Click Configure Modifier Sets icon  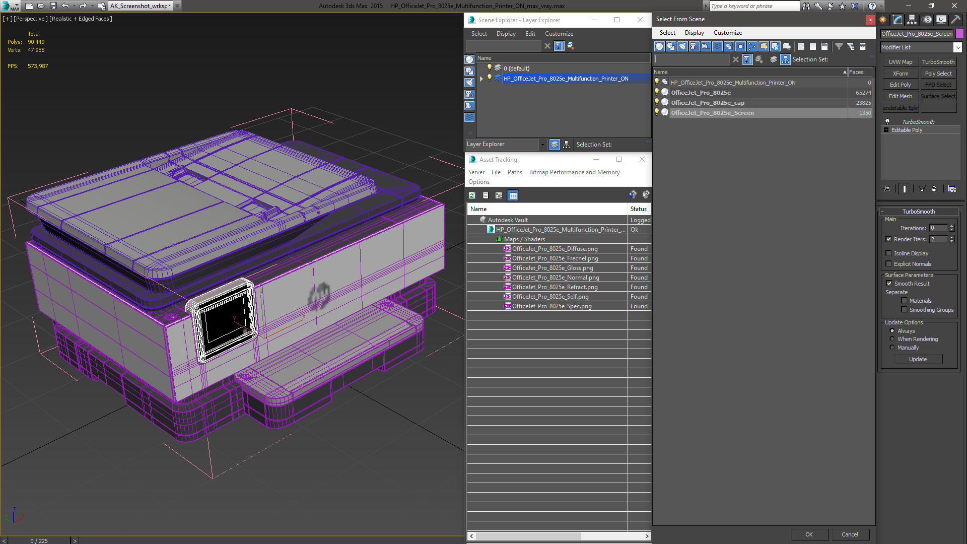[952, 189]
